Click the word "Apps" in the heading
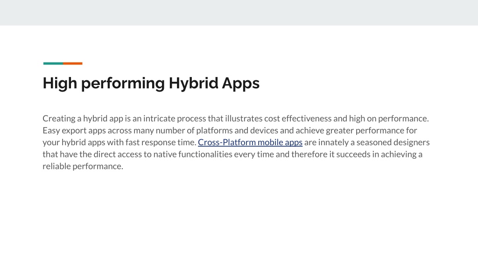 coord(240,83)
